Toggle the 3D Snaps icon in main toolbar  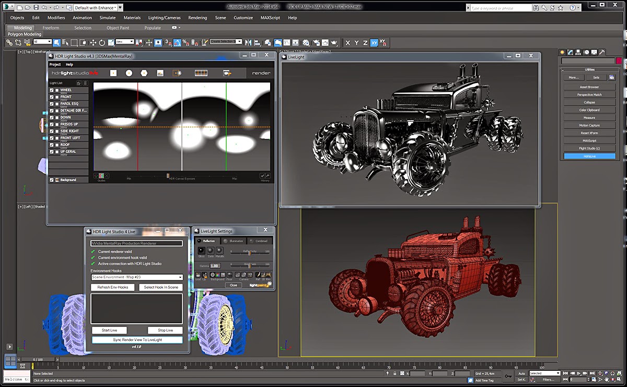click(x=168, y=42)
